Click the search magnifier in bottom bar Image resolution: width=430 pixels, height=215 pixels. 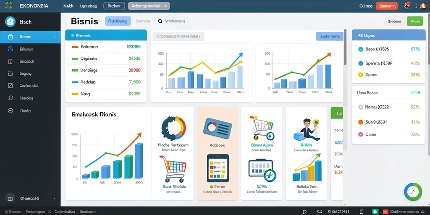304,212
